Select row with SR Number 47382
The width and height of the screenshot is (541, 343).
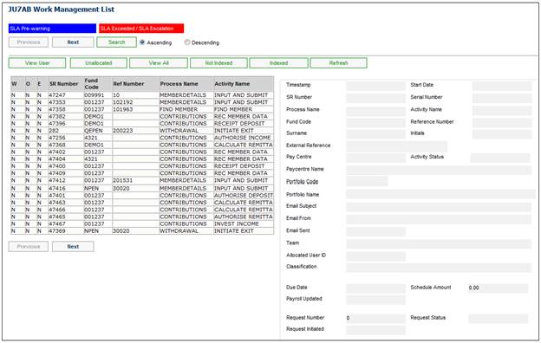pyautogui.click(x=142, y=116)
